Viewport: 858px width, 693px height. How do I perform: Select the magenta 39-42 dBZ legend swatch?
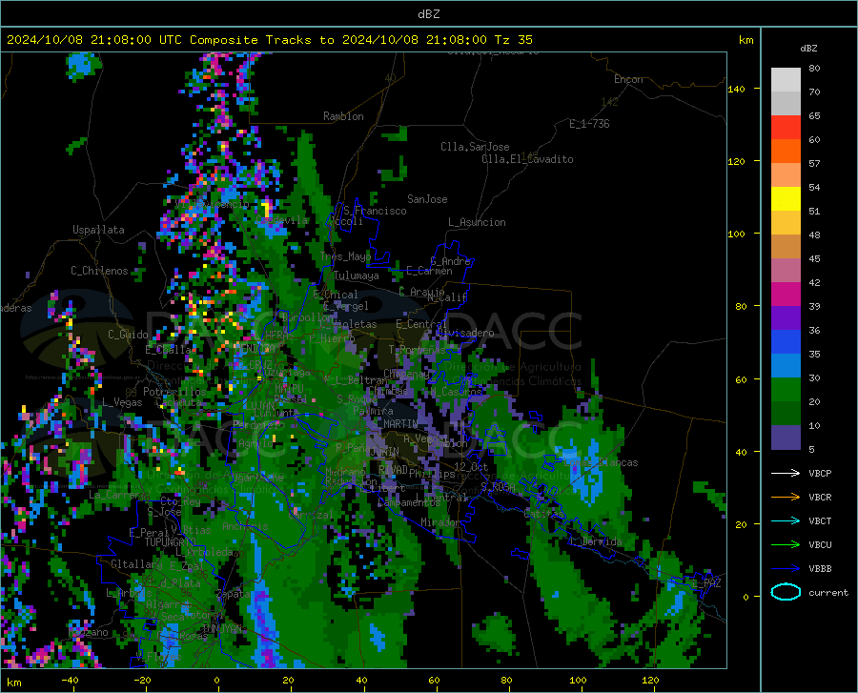tap(786, 295)
